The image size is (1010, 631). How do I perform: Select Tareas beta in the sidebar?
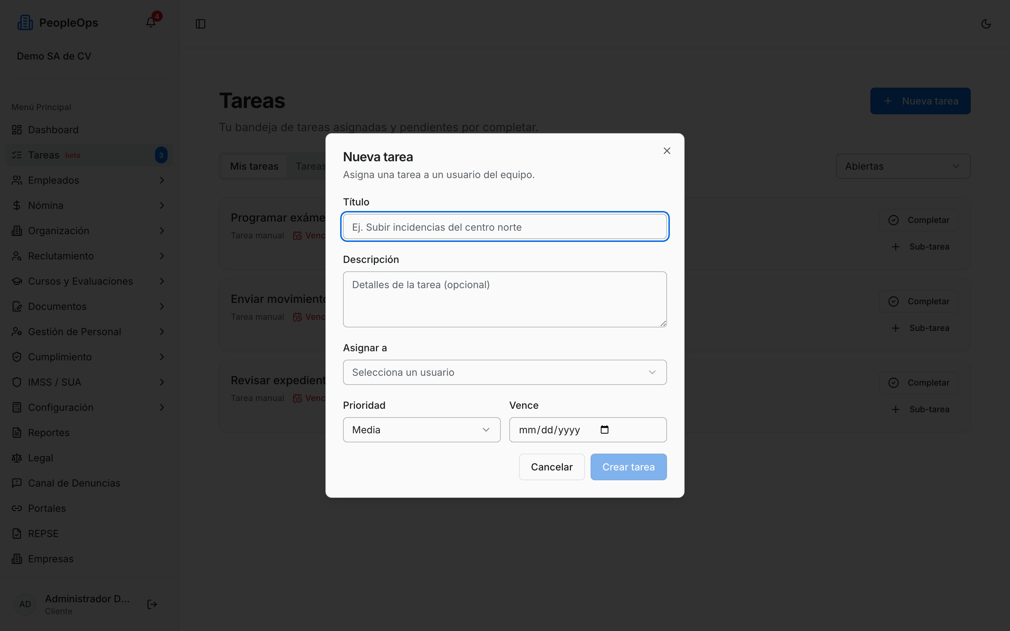tap(89, 155)
